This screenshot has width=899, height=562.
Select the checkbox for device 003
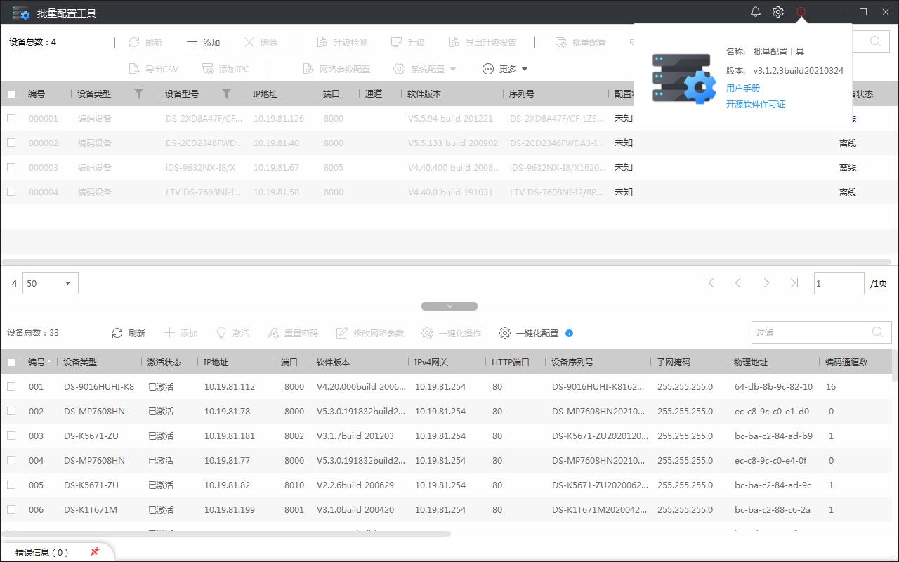click(x=11, y=436)
